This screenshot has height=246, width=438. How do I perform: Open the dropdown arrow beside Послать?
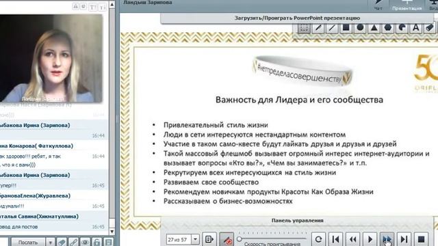[50, 243]
